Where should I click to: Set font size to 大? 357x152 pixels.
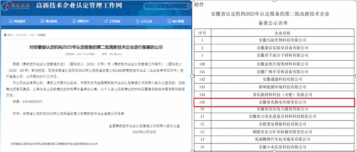(x=111, y=54)
